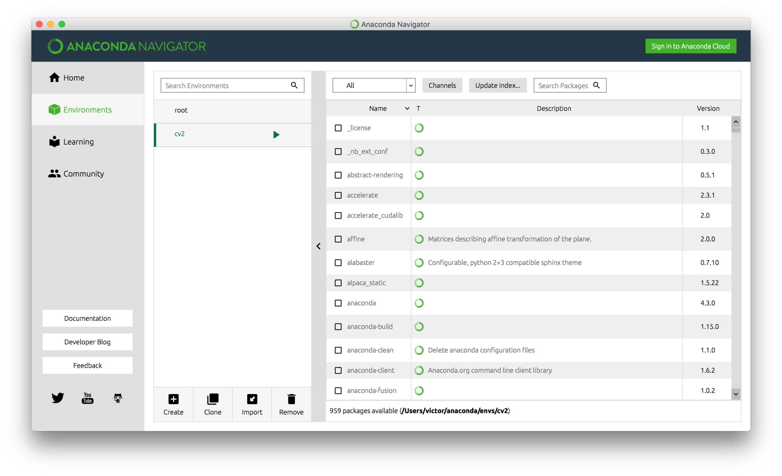Open the Twitter bird icon link
The image size is (782, 476).
pos(58,398)
